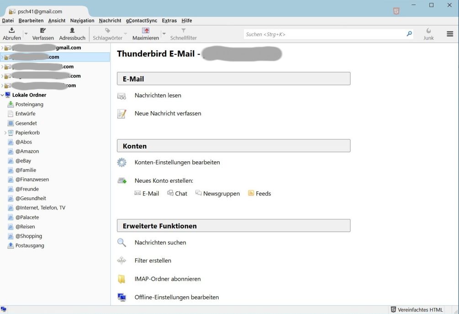Click the Filter erstellen link
This screenshot has width=459, height=314.
click(x=153, y=261)
